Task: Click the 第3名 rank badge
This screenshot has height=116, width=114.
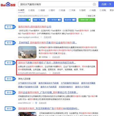Action: pyautogui.click(x=10, y=63)
